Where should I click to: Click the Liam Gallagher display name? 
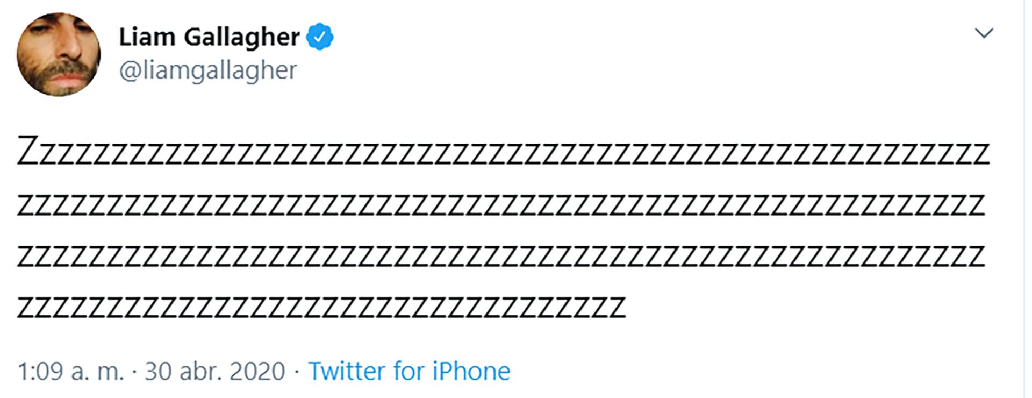(209, 37)
